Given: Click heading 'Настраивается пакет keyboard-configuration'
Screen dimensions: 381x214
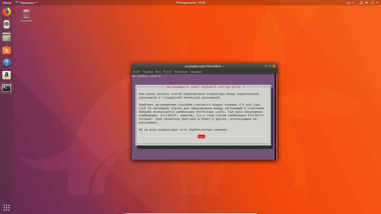Looking at the screenshot, I should click(203, 87).
